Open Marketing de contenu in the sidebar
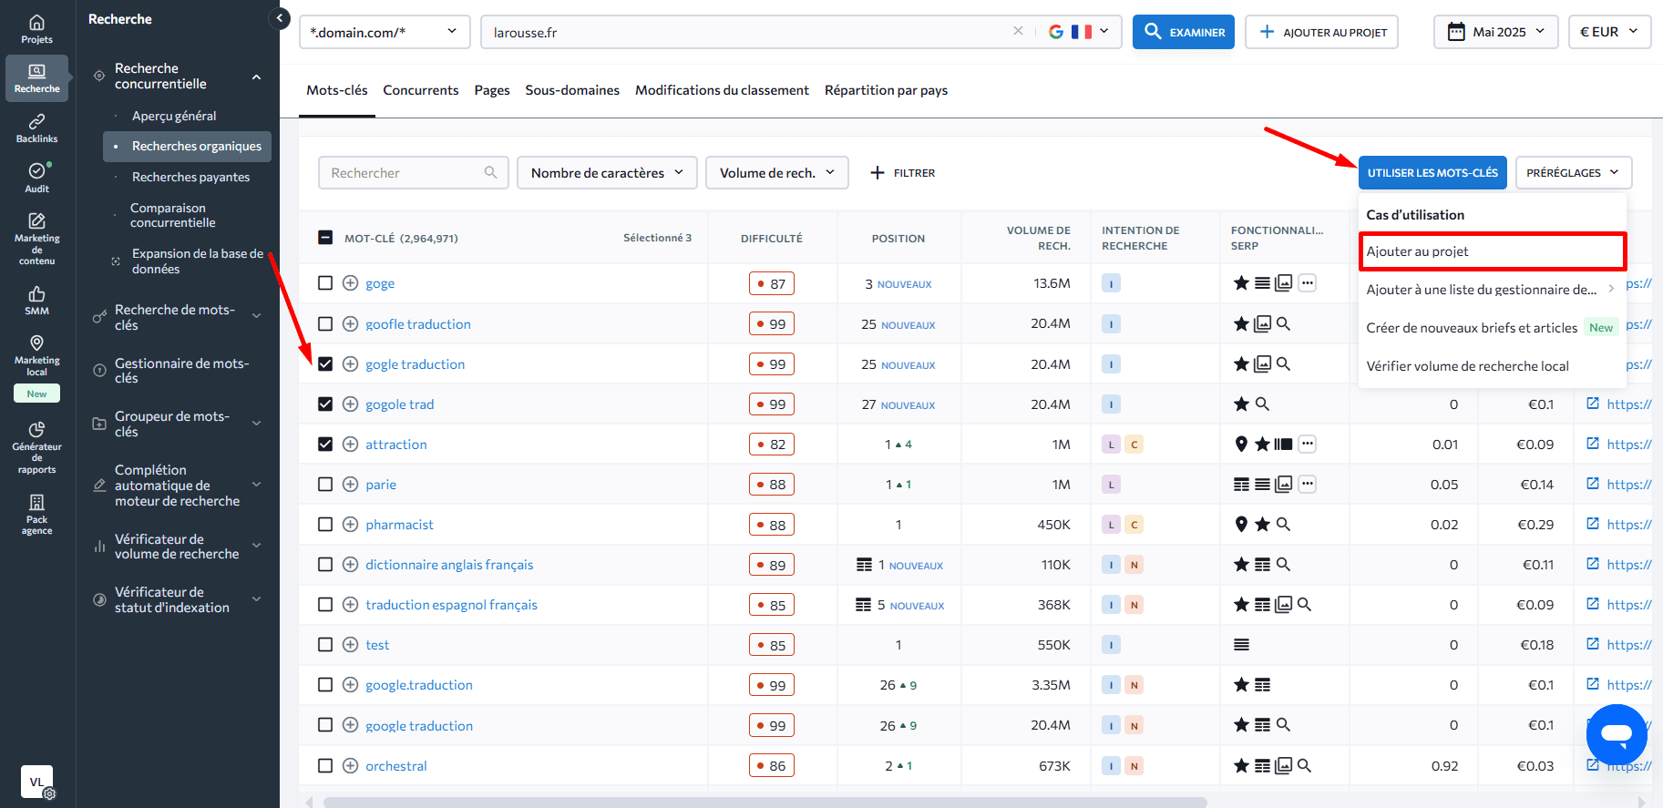Viewport: 1663px width, 808px height. point(36,240)
